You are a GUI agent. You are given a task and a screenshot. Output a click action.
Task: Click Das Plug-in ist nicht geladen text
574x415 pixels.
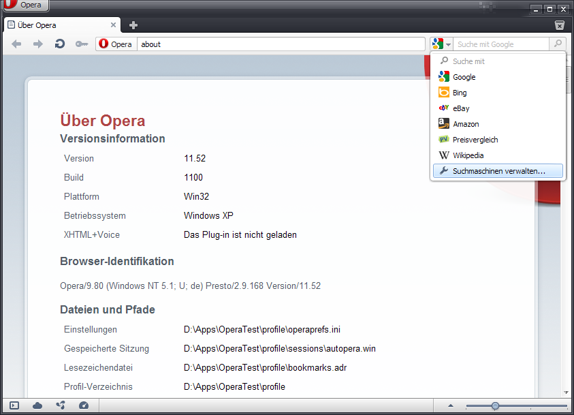point(240,234)
